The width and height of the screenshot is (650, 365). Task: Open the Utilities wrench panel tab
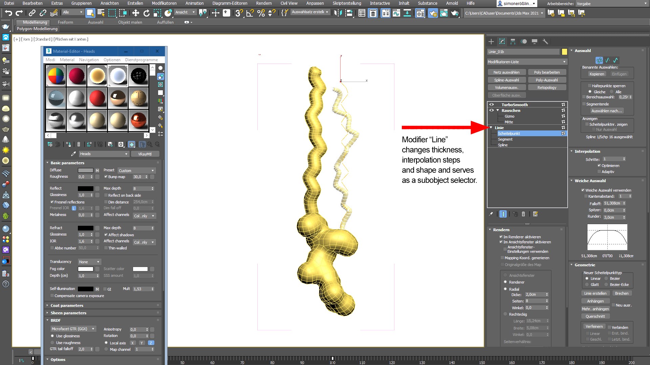[545, 42]
